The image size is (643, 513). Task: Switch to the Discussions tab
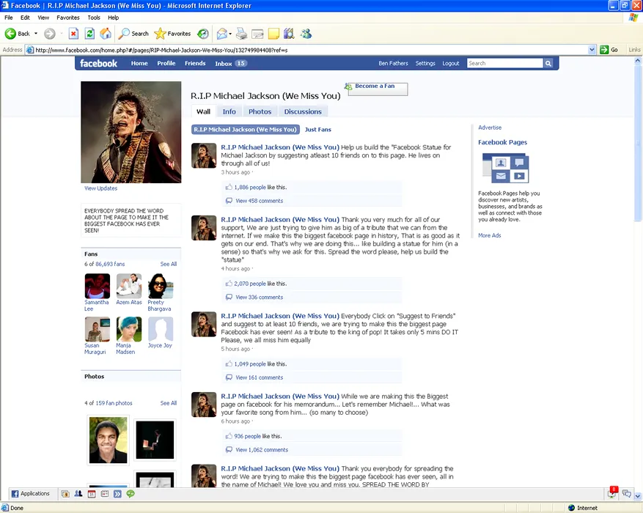(303, 111)
